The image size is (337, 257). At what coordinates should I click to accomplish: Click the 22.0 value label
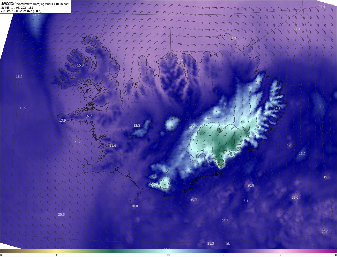325,232
